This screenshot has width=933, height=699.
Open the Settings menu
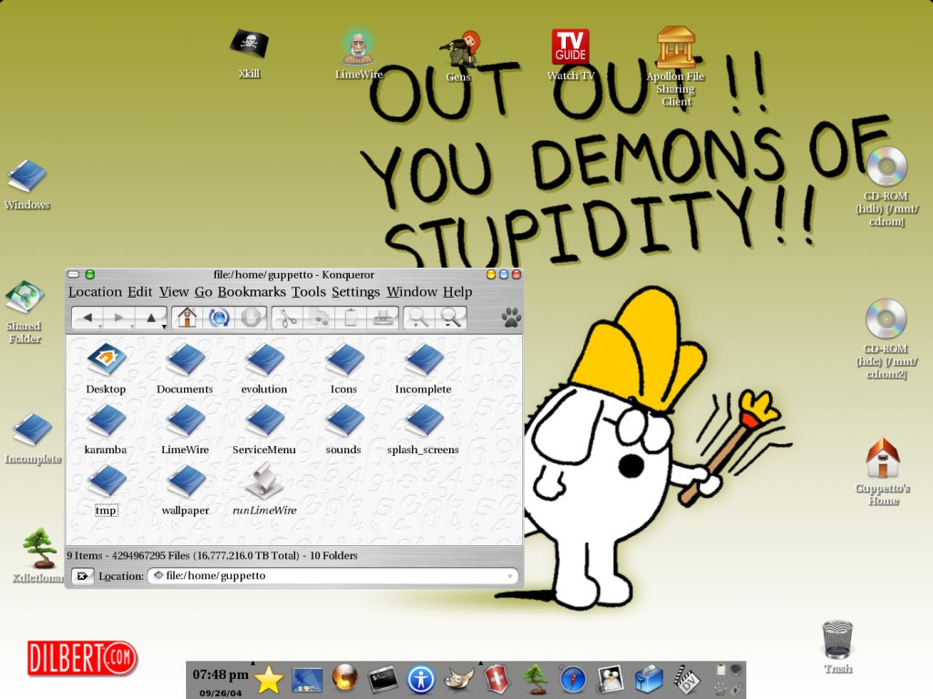356,292
